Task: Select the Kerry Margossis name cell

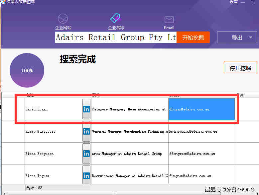Action: point(54,131)
